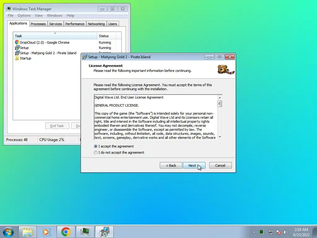Click the taskbar clock showing 2:19 AM
The width and height of the screenshot is (317, 238).
pyautogui.click(x=301, y=232)
